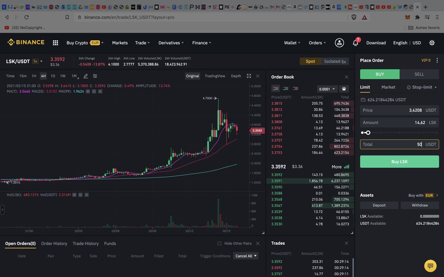This screenshot has width=444, height=277.
Task: Open the Binance apps grid menu
Action: click(x=55, y=43)
